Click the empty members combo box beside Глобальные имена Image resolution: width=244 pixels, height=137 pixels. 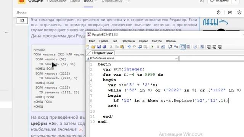(212, 58)
